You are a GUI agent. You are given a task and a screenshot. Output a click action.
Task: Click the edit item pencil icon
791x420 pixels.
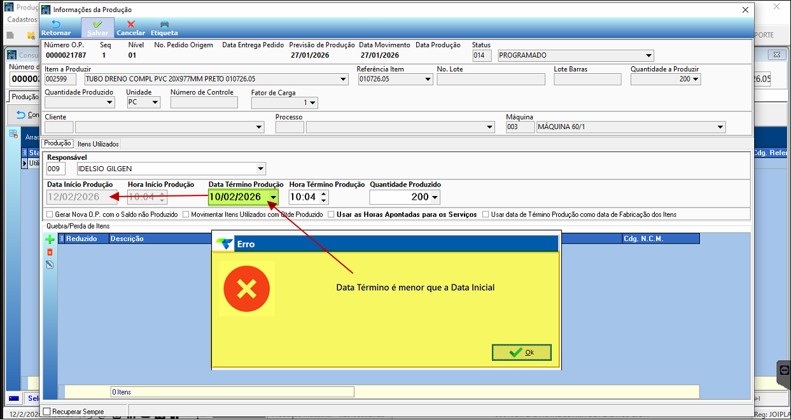[x=50, y=264]
